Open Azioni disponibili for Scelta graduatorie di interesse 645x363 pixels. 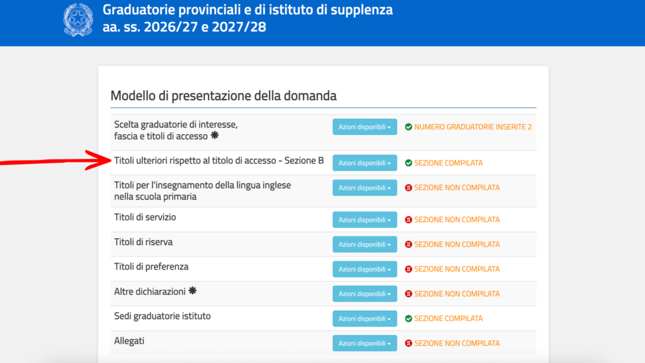coord(365,127)
